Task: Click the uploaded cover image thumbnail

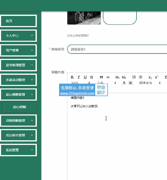Action: tap(84, 18)
